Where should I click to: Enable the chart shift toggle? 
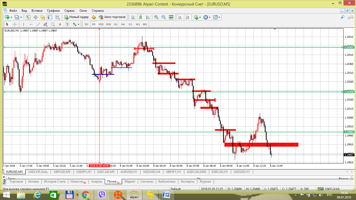pos(187,17)
